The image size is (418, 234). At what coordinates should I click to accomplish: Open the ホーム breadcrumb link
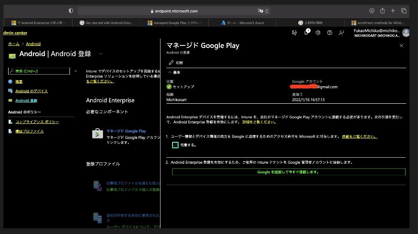click(x=14, y=44)
